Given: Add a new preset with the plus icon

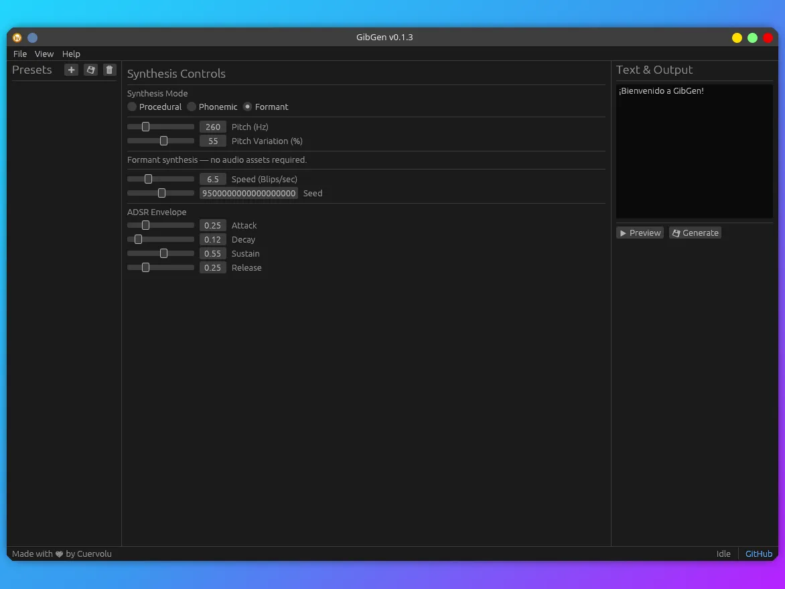Looking at the screenshot, I should click(x=71, y=70).
